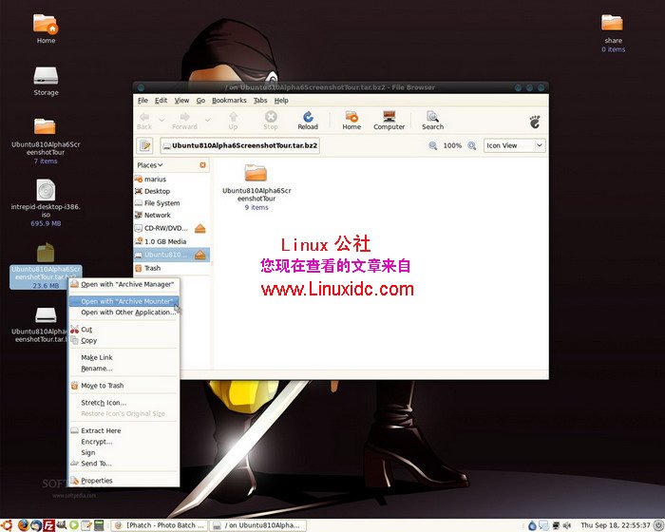Select Make Link in context menu
Viewport: 665px width, 532px height.
[123, 357]
